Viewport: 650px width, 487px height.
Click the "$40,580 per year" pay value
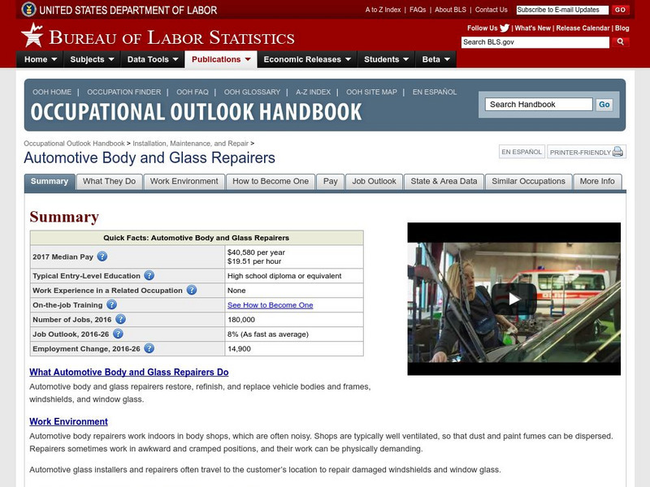pyautogui.click(x=256, y=252)
